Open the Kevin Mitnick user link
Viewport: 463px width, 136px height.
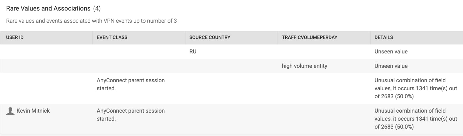[33, 111]
